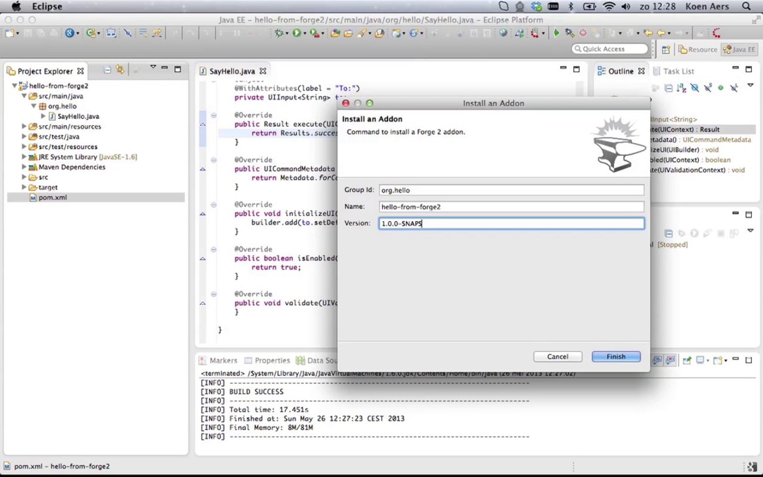Click the green C new class toolbar icon
This screenshot has height=477, width=763.
tap(91, 33)
